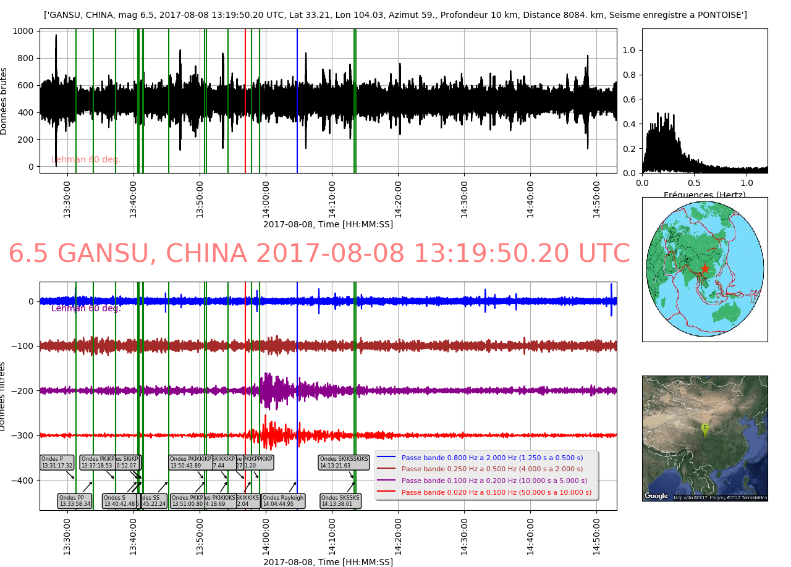The width and height of the screenshot is (791, 567).
Task: Click the Ondes P annotation box
Action: (57, 463)
